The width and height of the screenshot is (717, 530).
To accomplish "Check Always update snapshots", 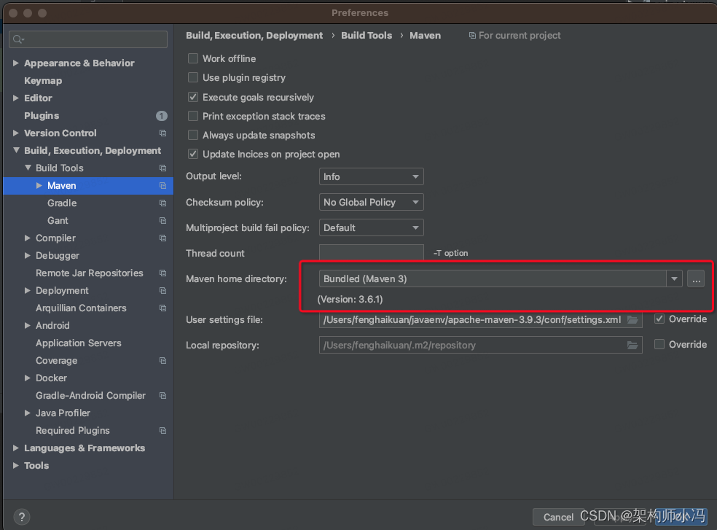I will point(193,135).
